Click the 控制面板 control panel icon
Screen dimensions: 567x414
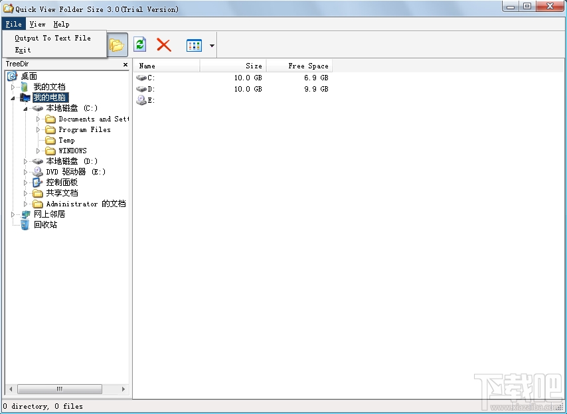click(38, 182)
